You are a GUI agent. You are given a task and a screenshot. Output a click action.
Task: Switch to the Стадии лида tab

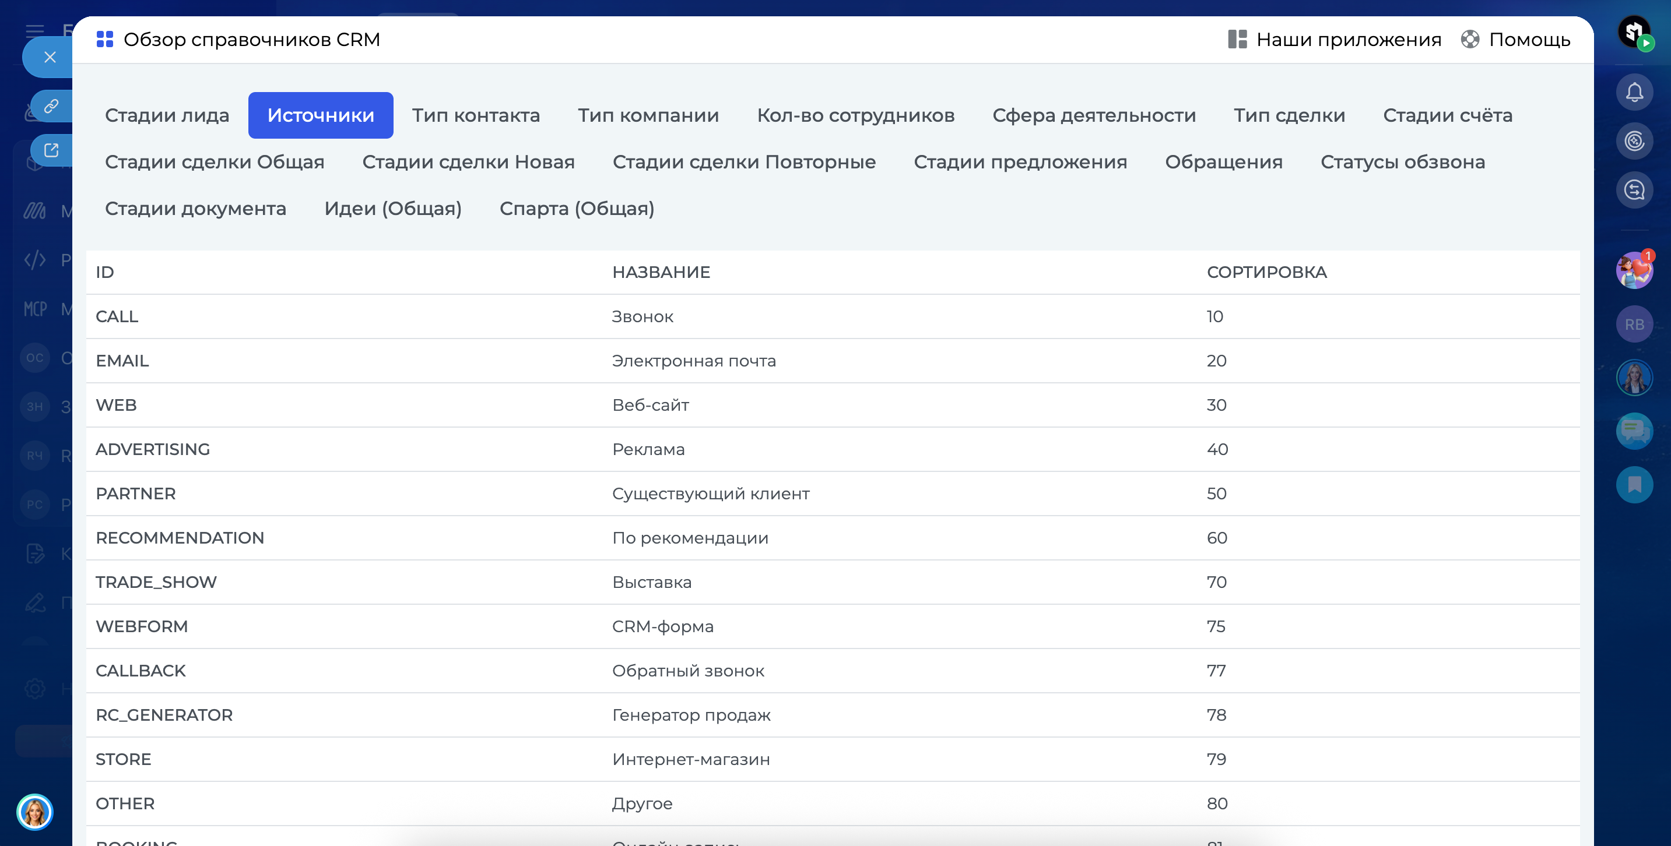click(167, 115)
